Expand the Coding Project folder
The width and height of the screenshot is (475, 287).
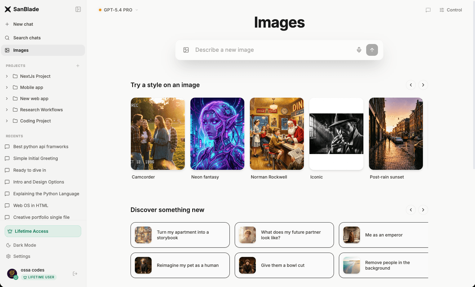point(7,121)
